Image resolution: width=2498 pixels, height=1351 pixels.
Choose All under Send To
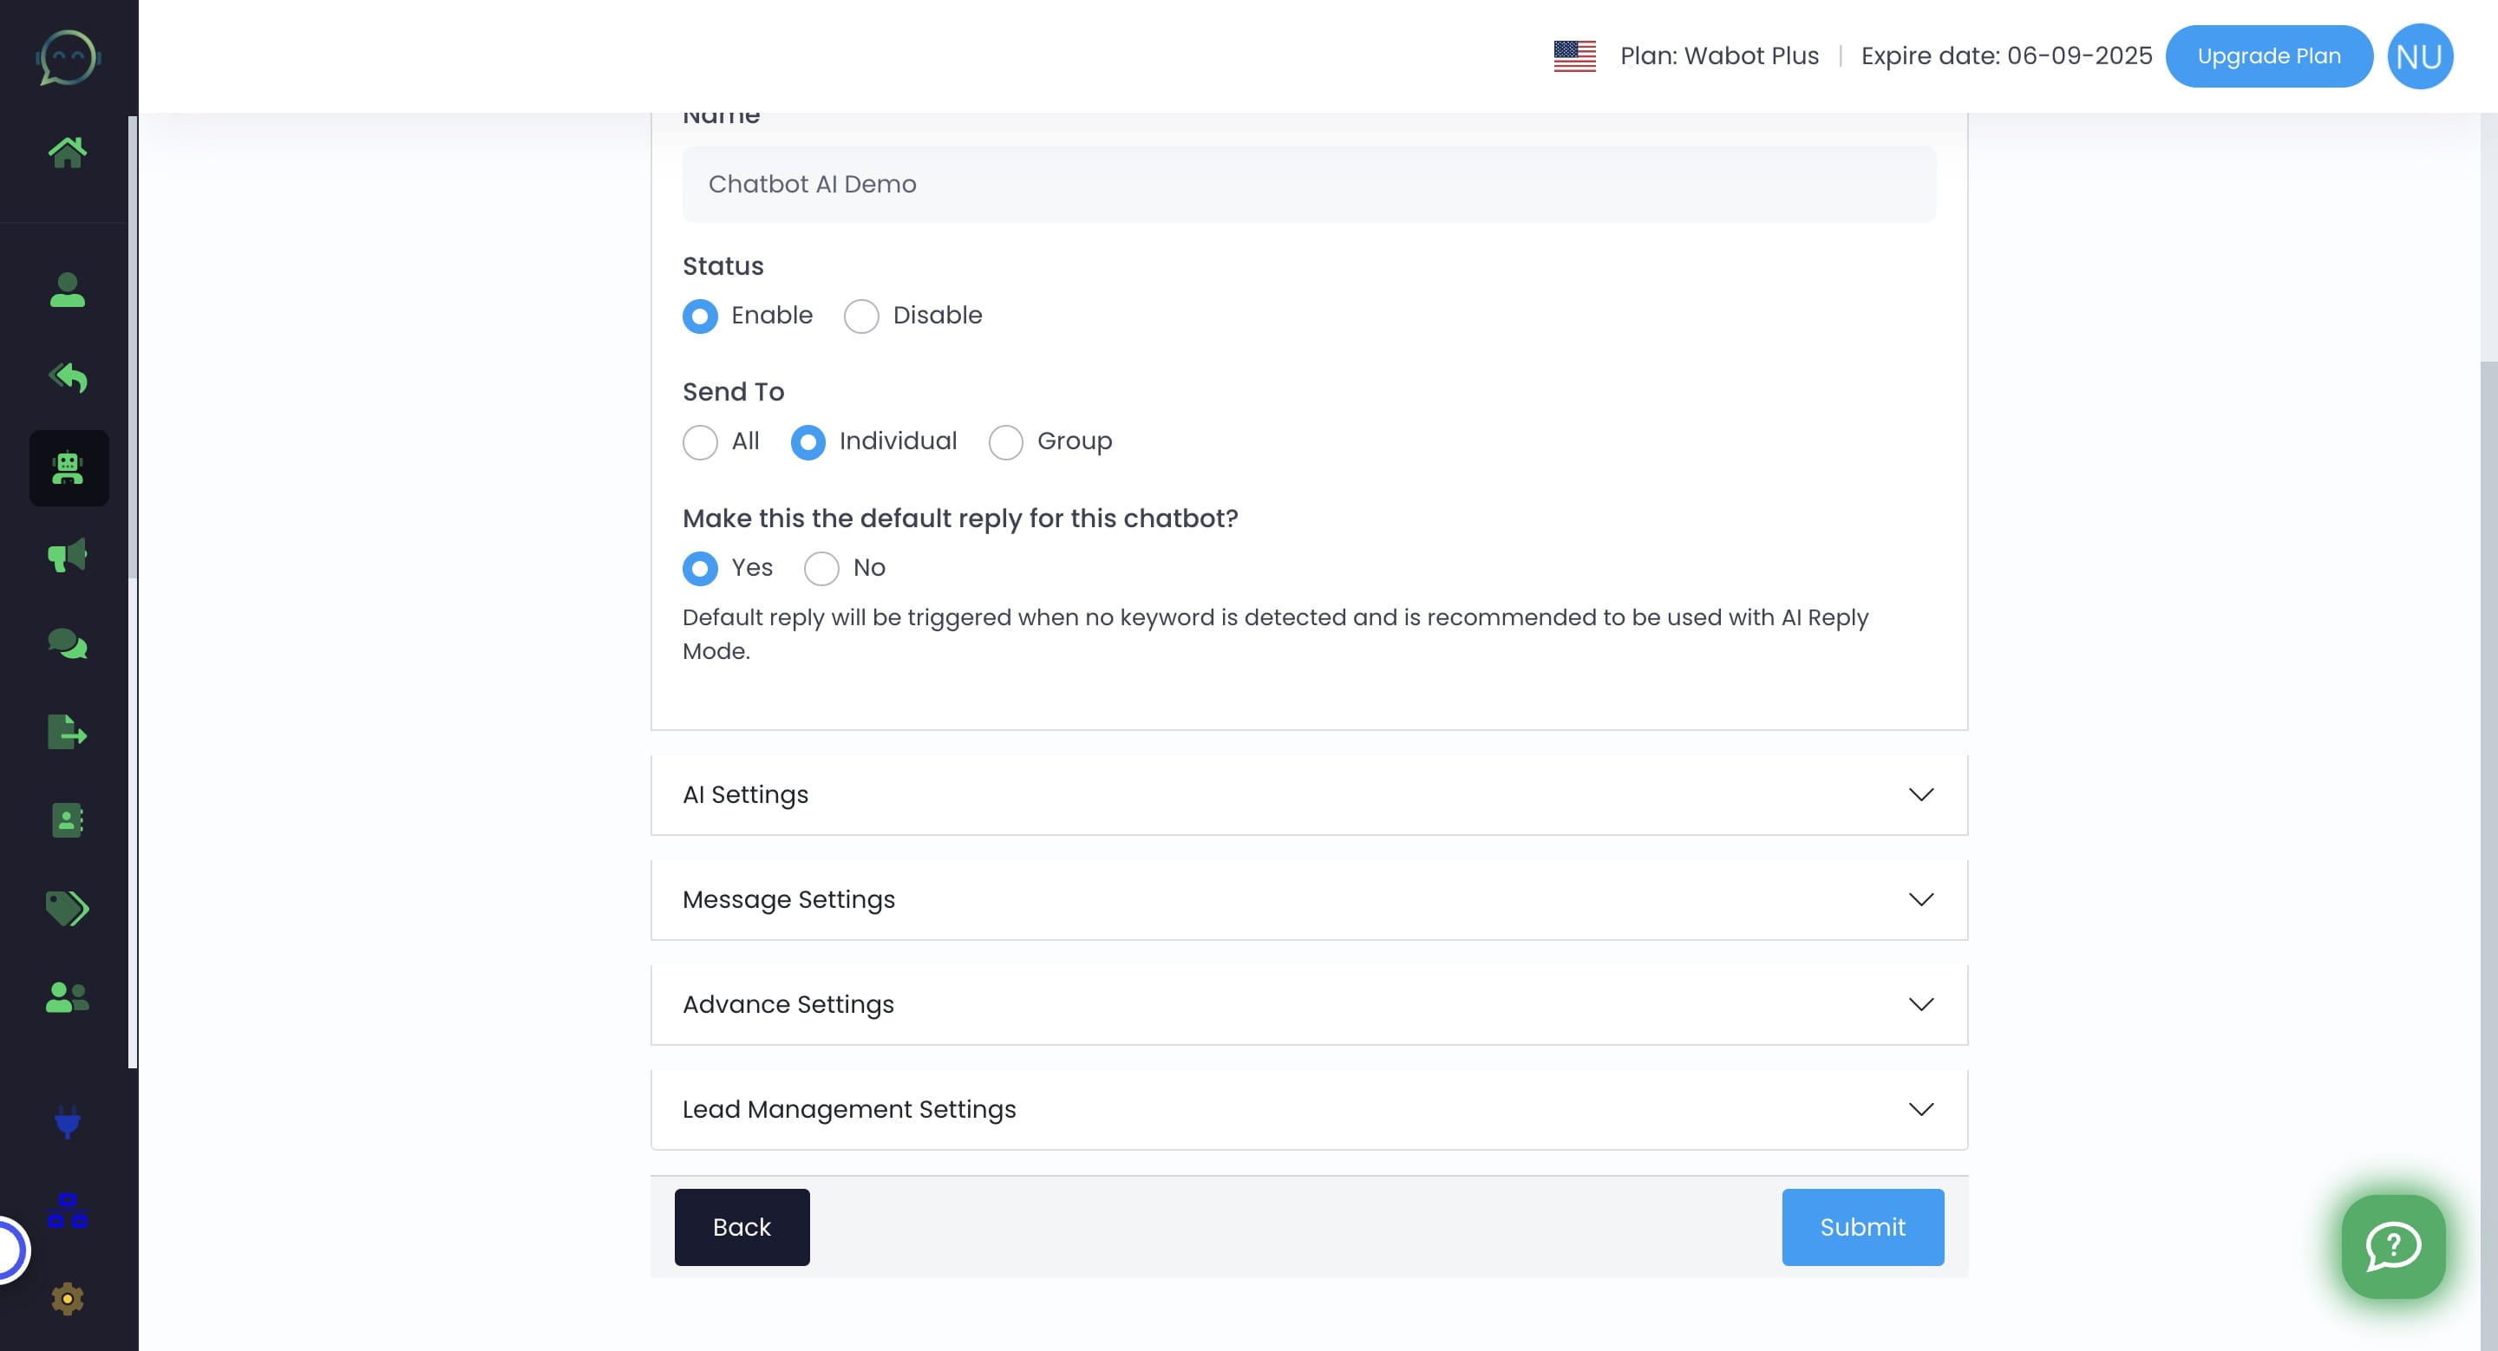click(700, 442)
